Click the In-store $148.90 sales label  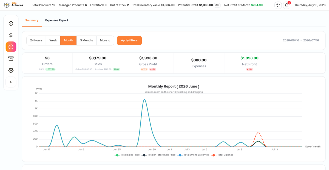[103, 69]
